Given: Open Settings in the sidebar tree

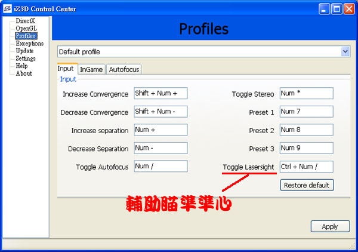Looking at the screenshot, I should 26,59.
